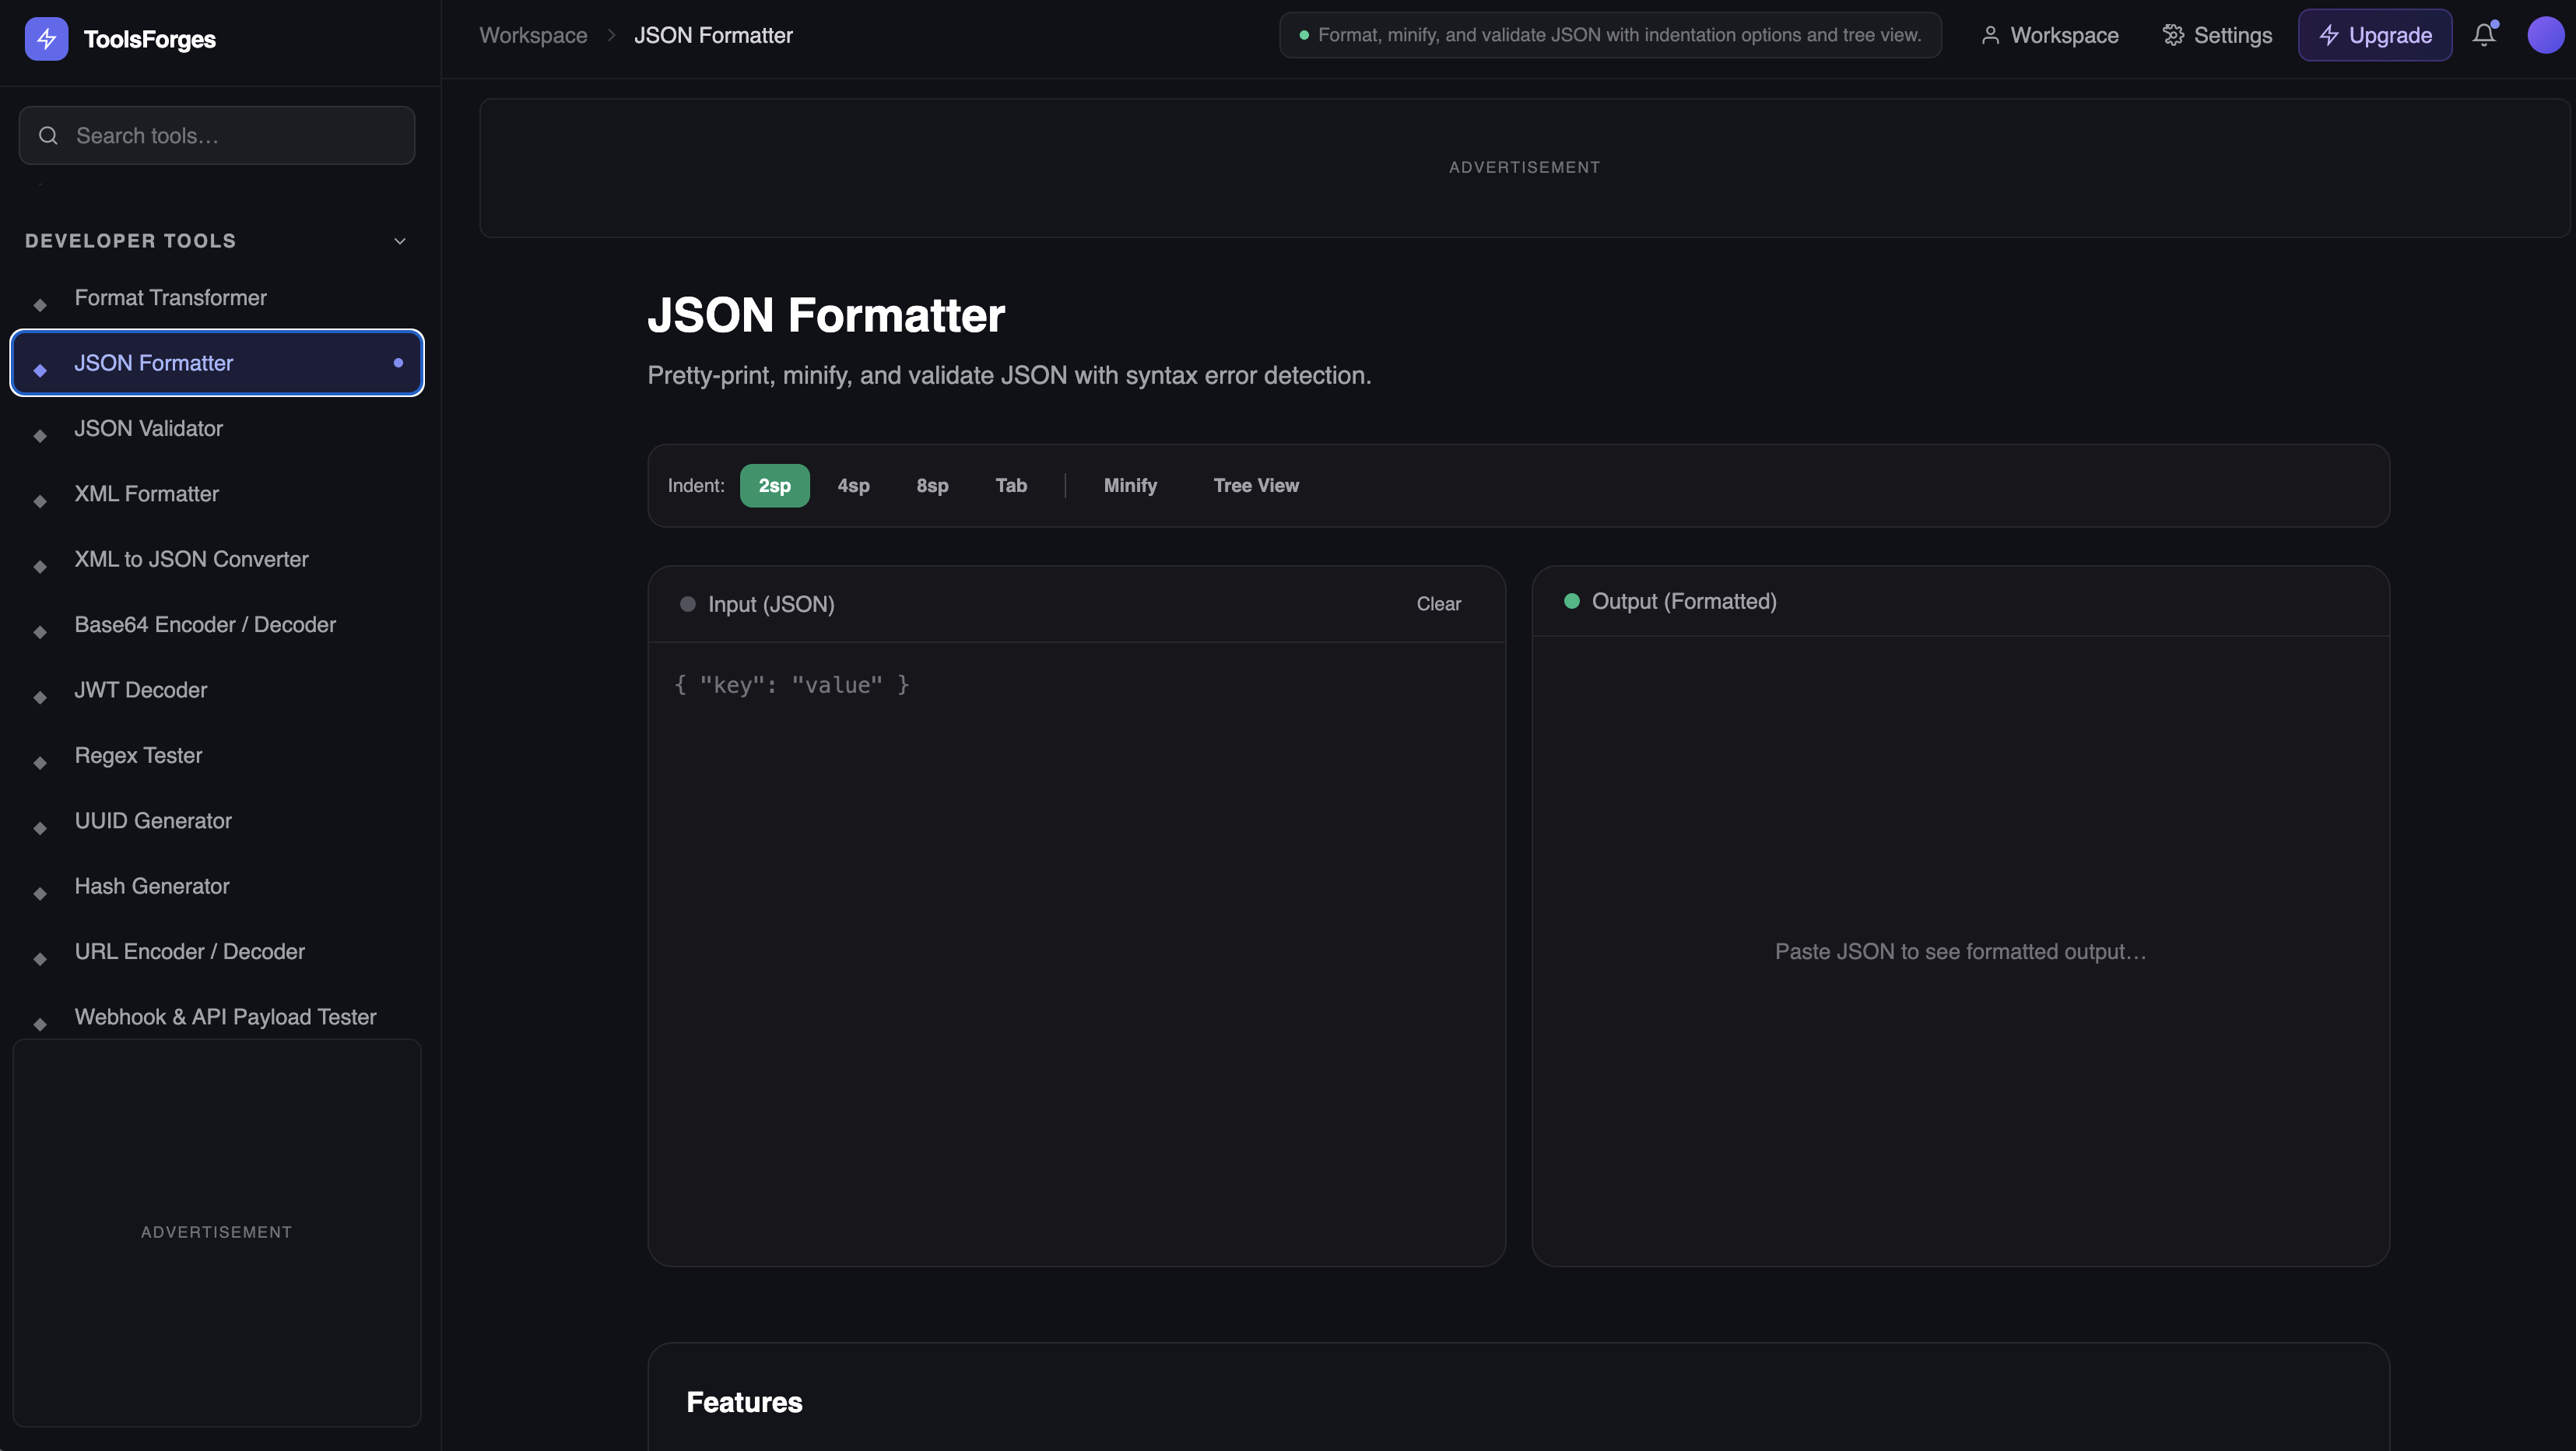The height and width of the screenshot is (1451, 2576).
Task: Open XML to JSON Converter tool
Action: coord(217,559)
